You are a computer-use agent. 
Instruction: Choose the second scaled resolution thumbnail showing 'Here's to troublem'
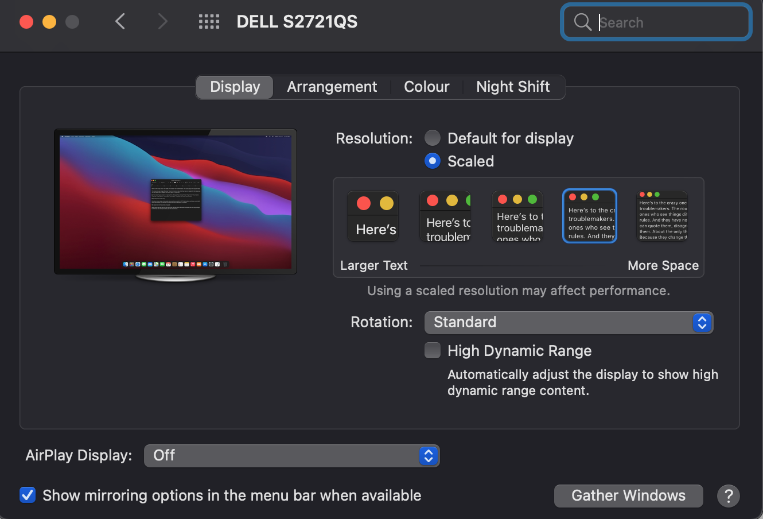coord(446,216)
